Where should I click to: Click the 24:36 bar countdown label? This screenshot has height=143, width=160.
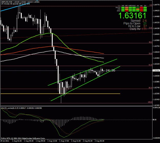pos(110,70)
